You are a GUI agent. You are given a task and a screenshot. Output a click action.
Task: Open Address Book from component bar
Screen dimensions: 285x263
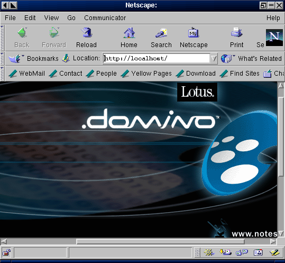[x=258, y=252]
